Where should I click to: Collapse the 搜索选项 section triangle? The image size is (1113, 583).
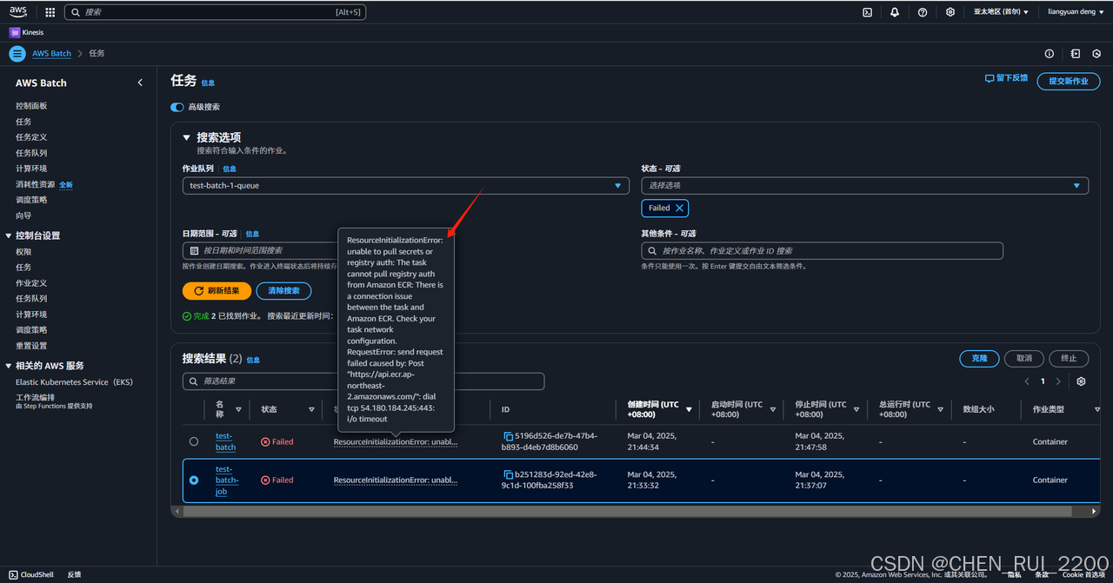coord(186,137)
